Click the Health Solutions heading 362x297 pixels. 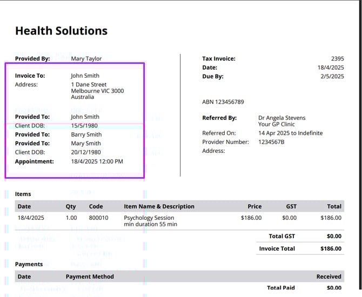pos(61,31)
